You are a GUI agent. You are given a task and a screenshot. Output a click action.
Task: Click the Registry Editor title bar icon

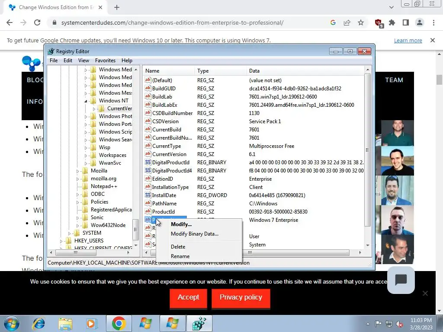point(51,51)
